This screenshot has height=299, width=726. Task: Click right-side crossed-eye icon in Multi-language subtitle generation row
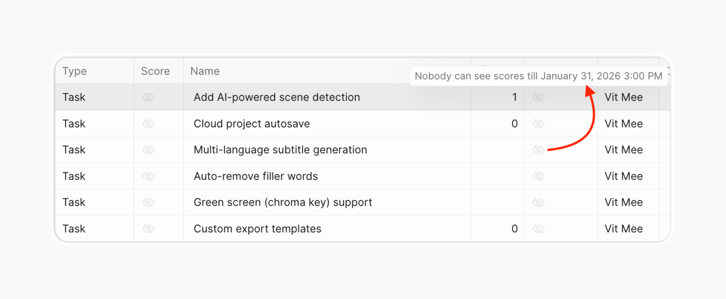click(539, 150)
